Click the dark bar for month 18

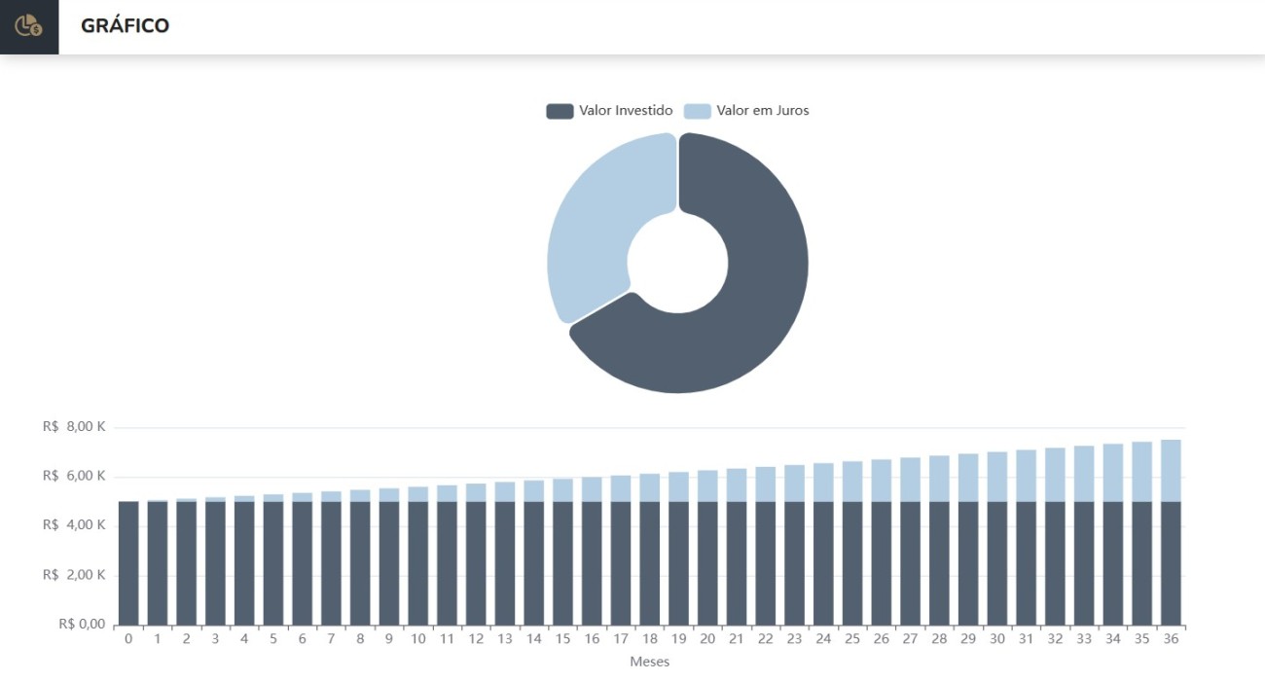click(x=649, y=562)
